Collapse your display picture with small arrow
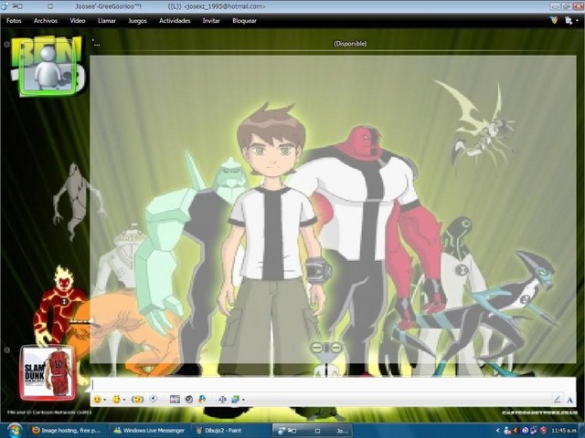Image resolution: width=585 pixels, height=438 pixels. [6, 349]
